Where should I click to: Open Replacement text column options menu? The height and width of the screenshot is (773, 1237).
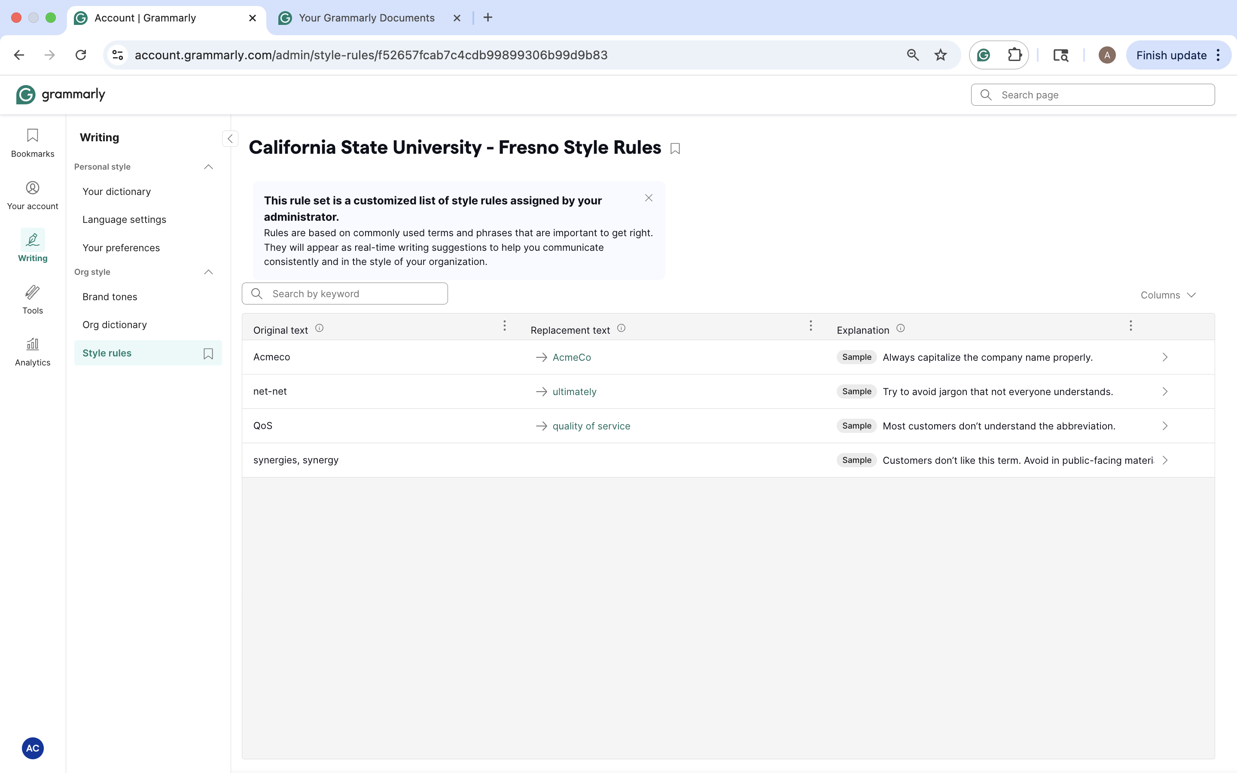click(810, 326)
